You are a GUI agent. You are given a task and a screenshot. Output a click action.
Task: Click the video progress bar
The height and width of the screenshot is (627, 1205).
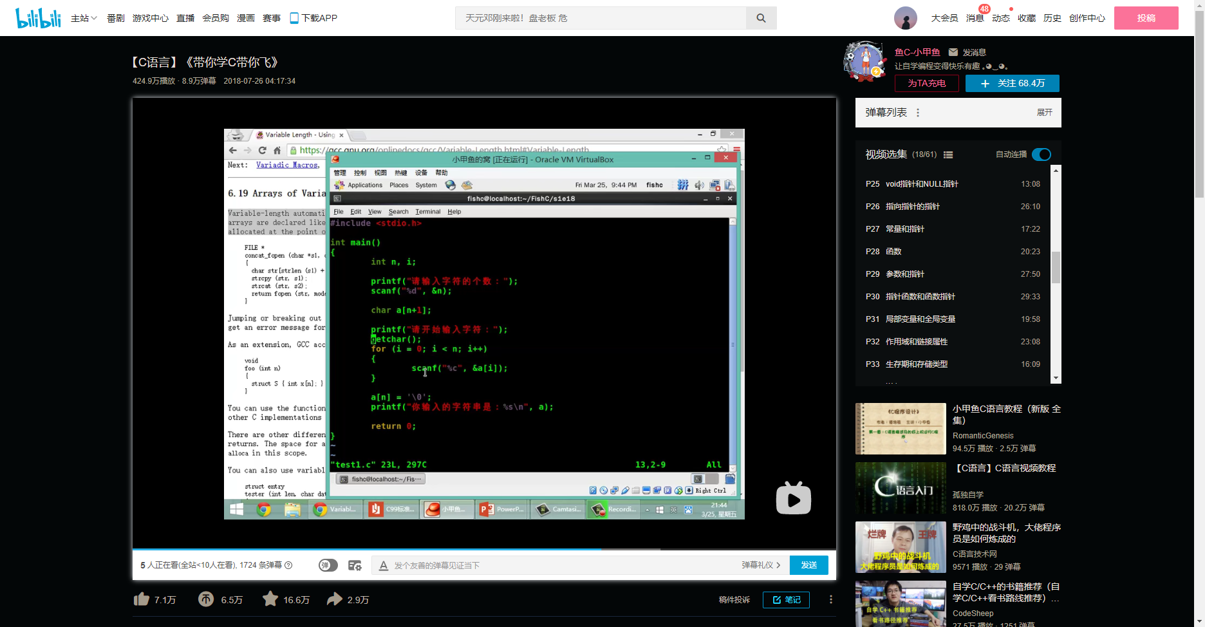(484, 549)
